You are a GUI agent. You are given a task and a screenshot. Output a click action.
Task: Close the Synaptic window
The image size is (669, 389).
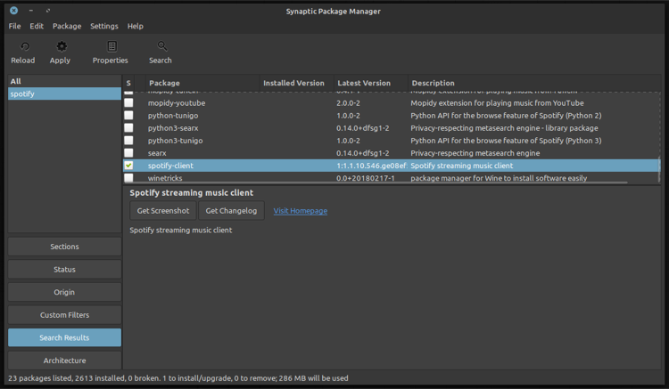click(x=13, y=10)
